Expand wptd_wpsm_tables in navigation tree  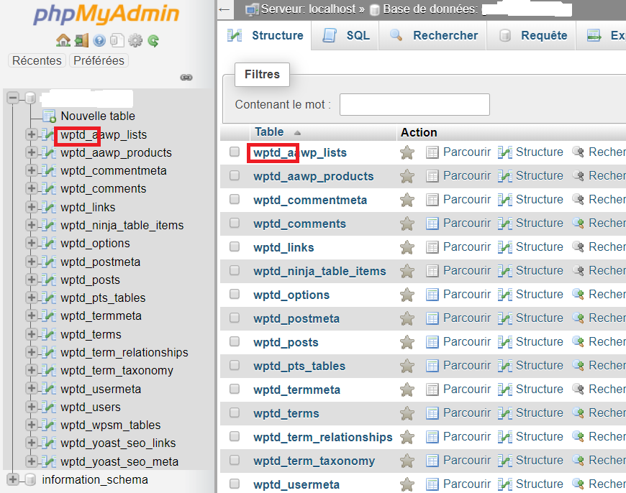click(31, 425)
